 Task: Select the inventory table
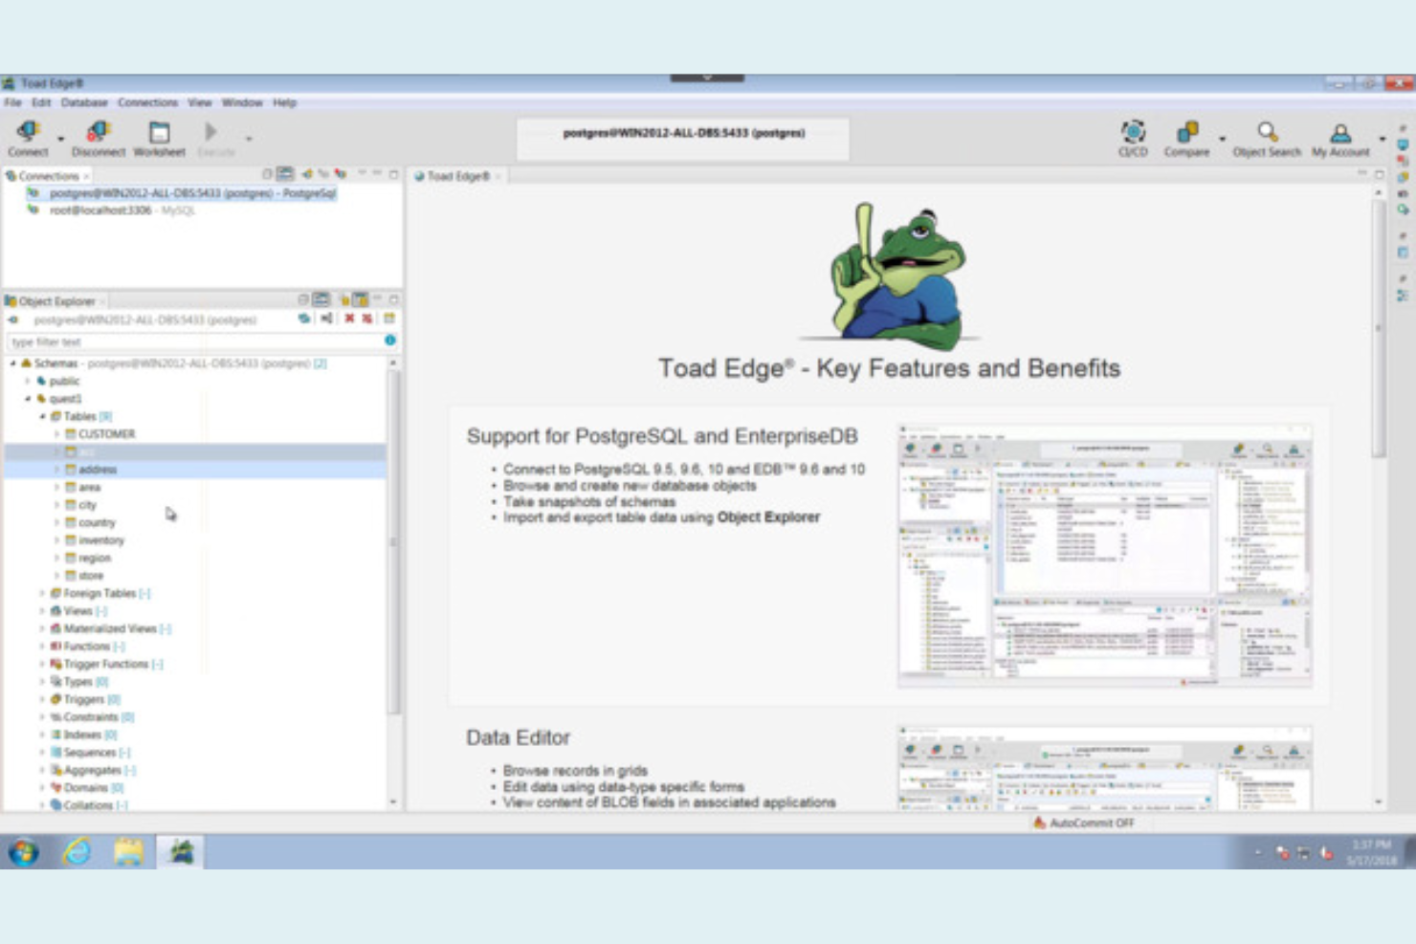click(x=101, y=540)
